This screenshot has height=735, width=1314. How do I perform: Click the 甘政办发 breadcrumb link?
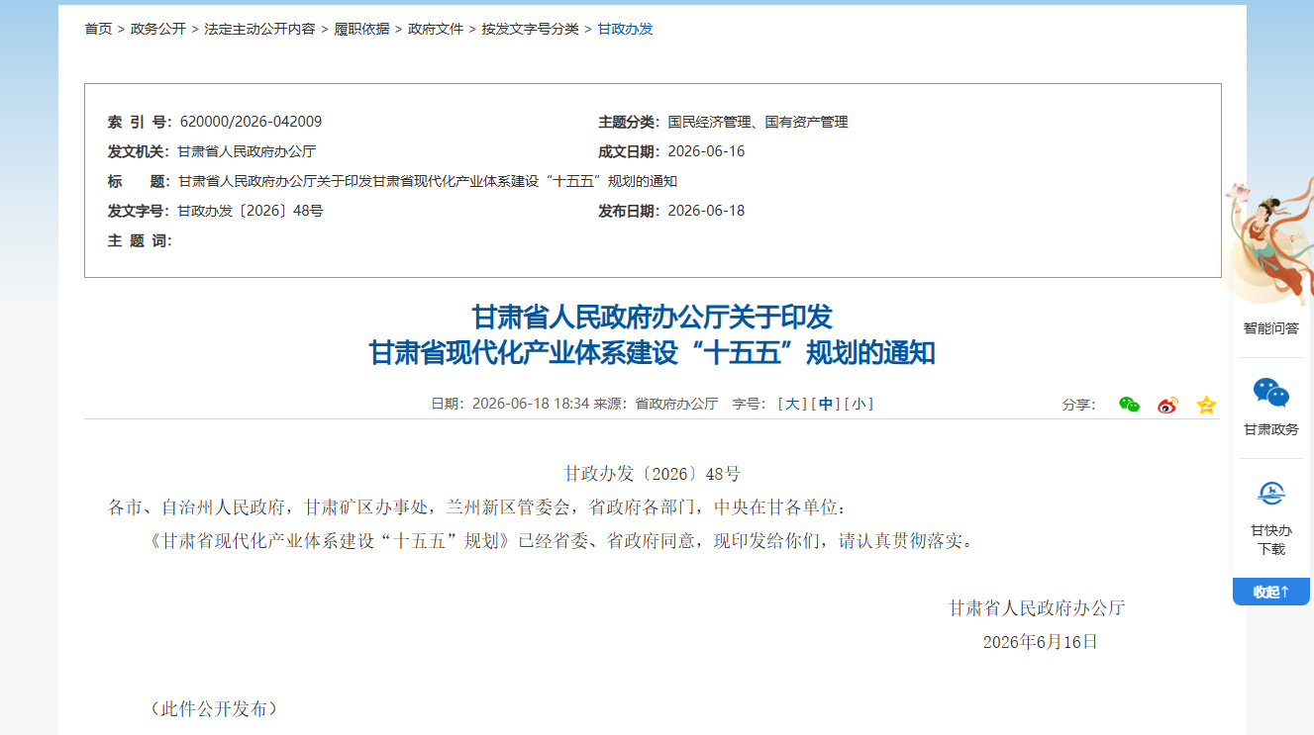pos(625,29)
